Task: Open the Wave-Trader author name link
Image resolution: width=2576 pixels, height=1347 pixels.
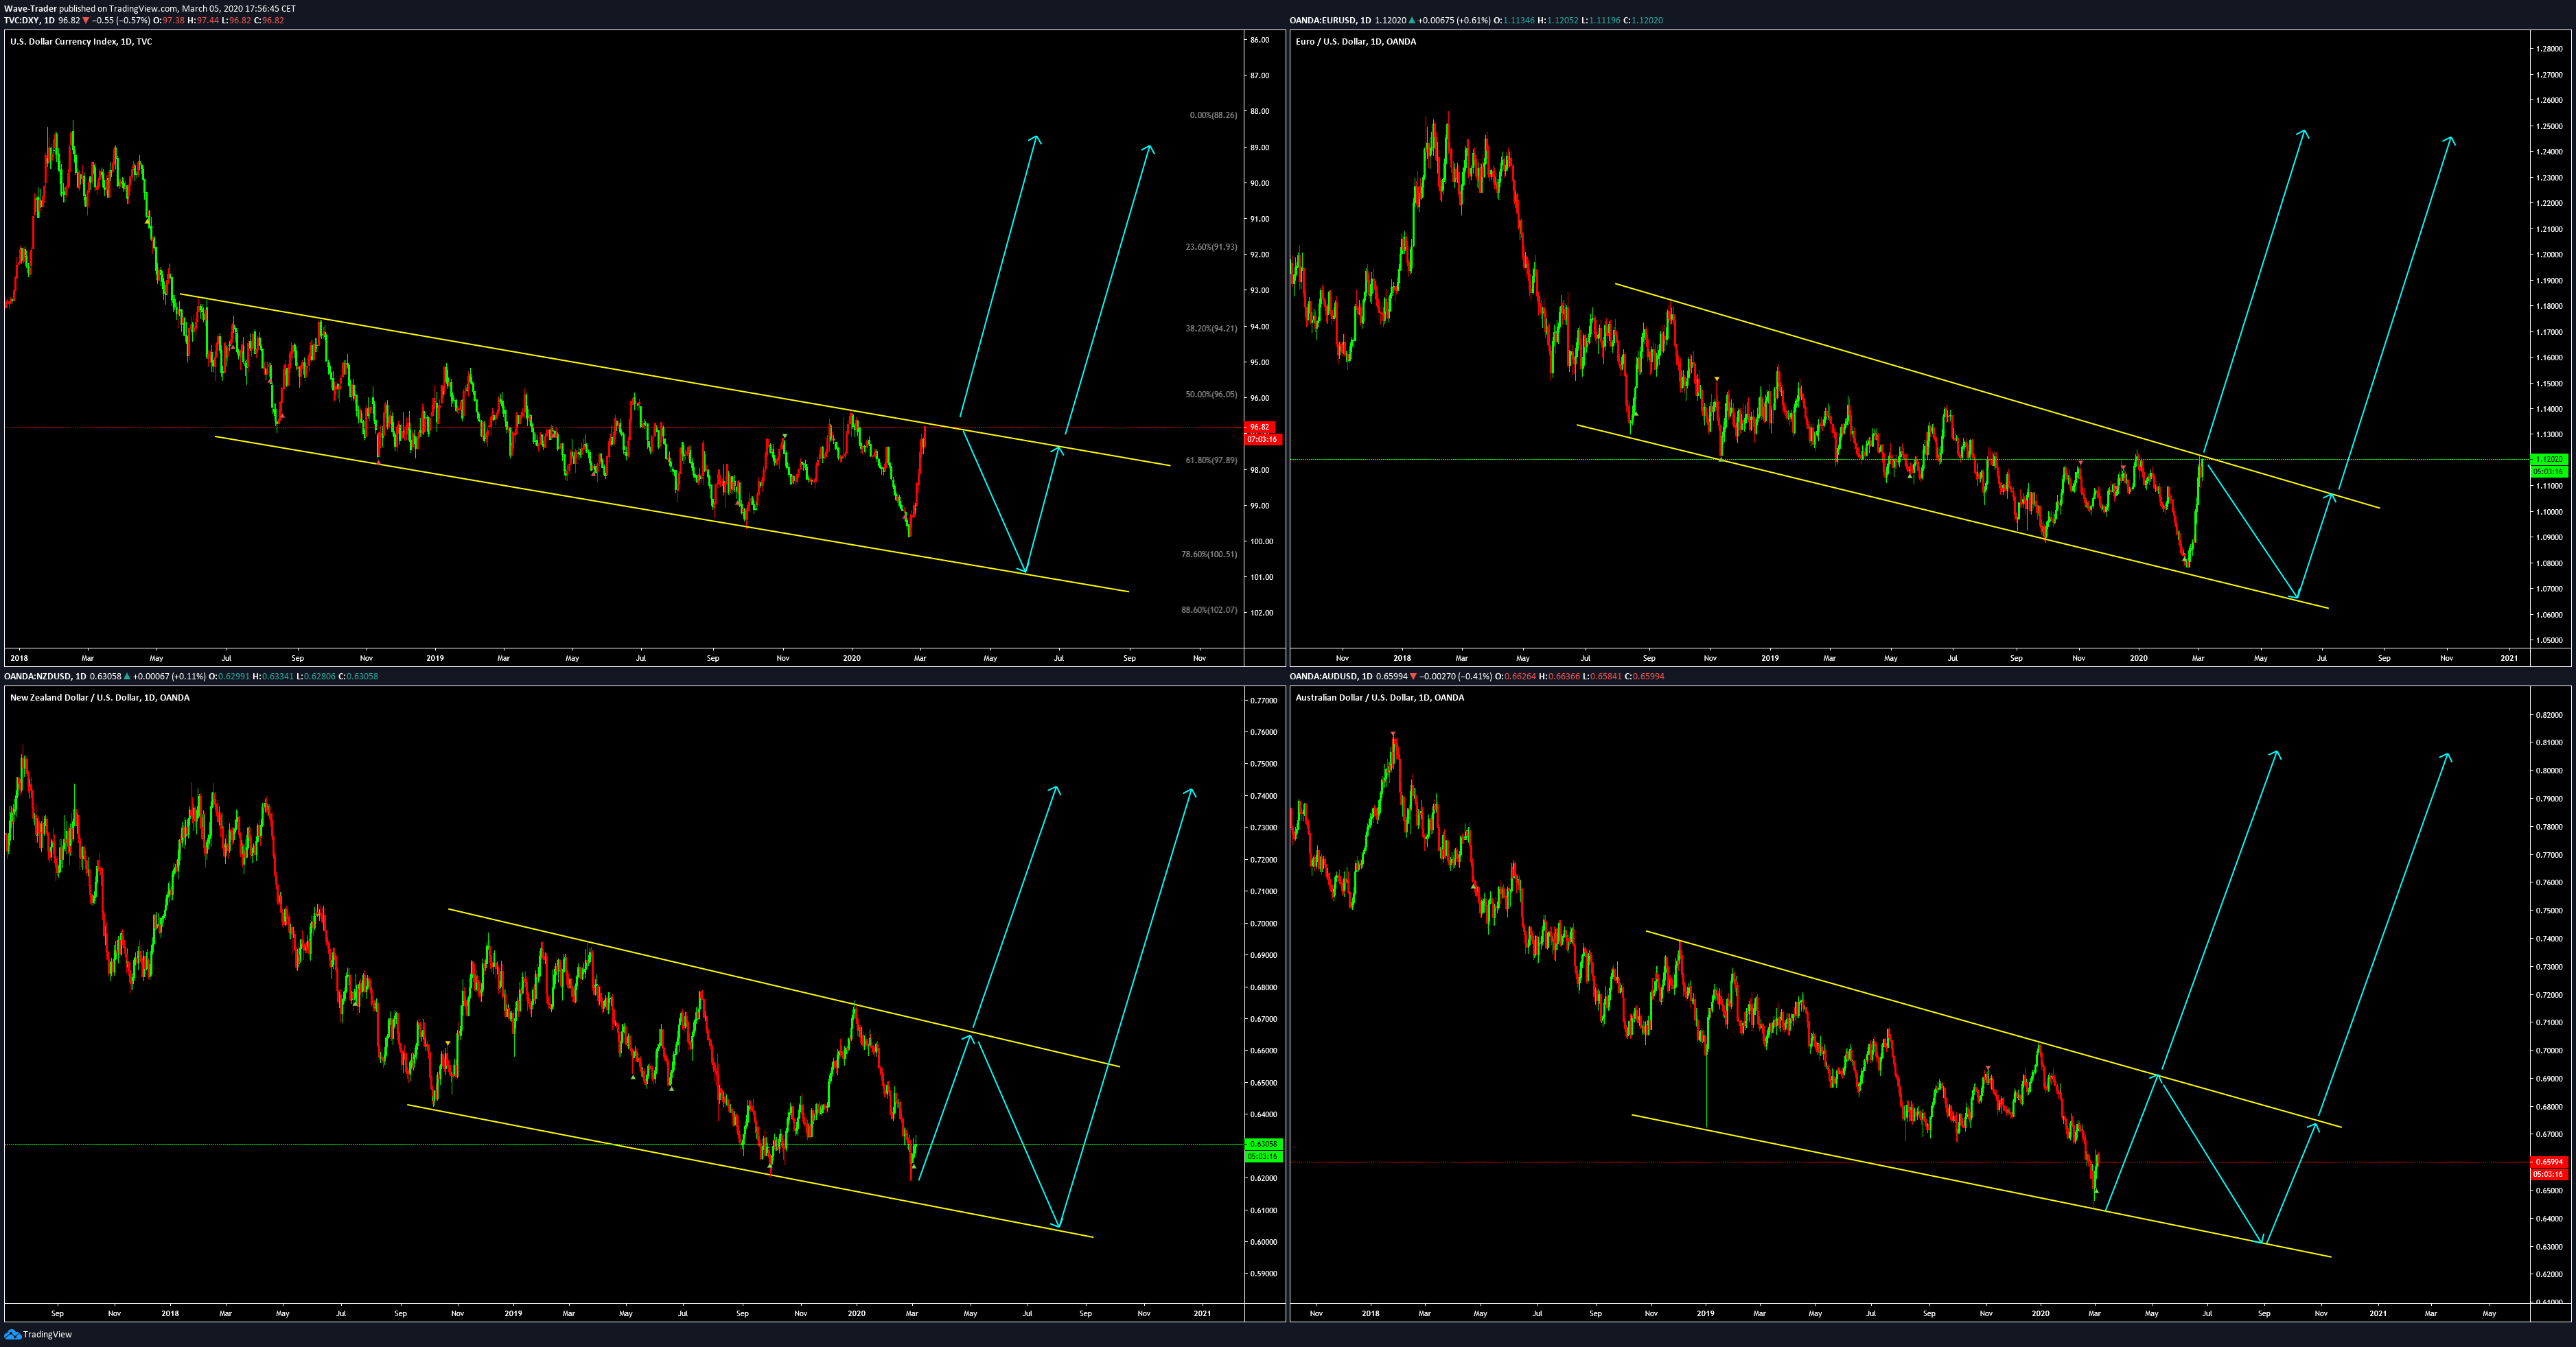Action: click(x=30, y=8)
